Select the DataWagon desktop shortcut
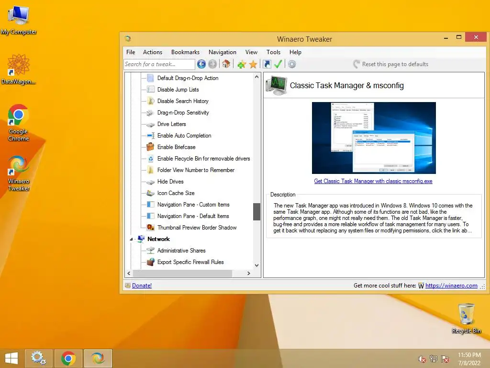 pos(19,69)
